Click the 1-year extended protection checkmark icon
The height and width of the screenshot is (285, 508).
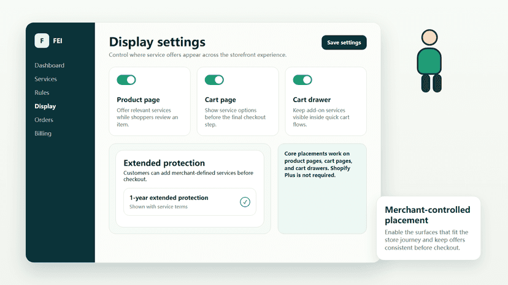click(x=245, y=202)
